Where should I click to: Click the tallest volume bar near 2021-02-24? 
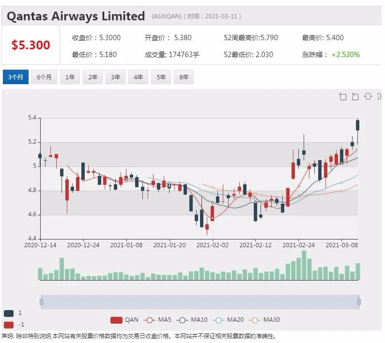click(304, 265)
